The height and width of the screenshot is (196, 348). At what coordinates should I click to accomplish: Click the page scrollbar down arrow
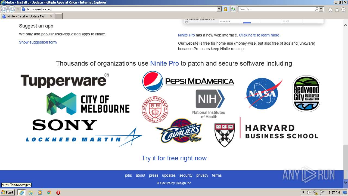pos(346,182)
